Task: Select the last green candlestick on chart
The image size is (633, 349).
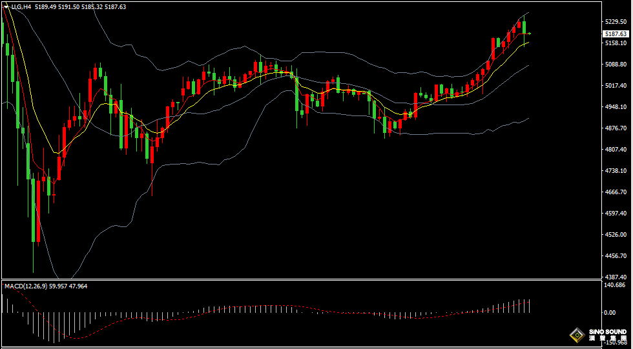Action: click(x=524, y=27)
